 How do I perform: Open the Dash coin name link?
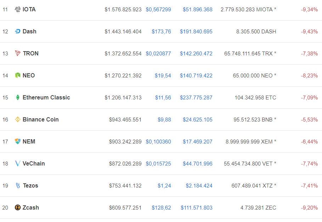29,32
